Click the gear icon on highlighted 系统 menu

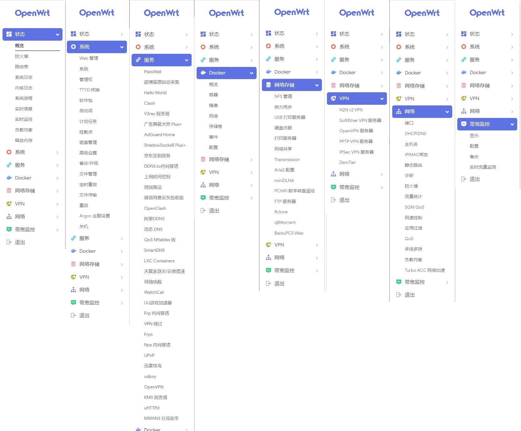click(73, 47)
